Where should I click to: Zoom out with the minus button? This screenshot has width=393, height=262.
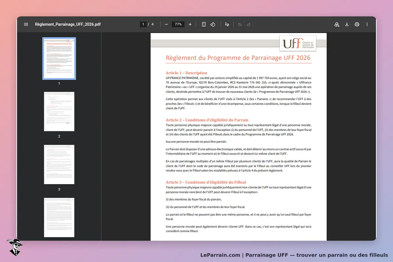point(166,24)
